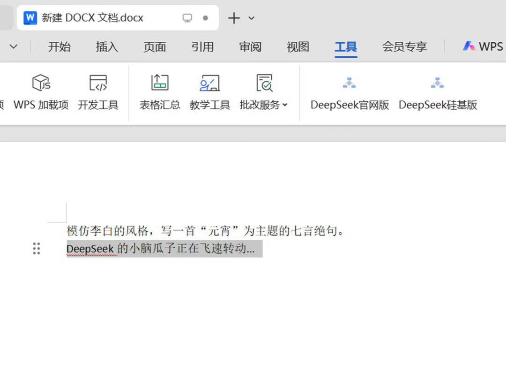
Task: Open the WPS 加载项 add-ins icon
Action: (41, 83)
